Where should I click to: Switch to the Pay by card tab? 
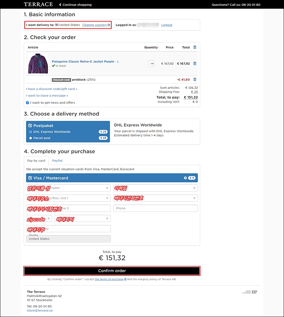point(36,161)
